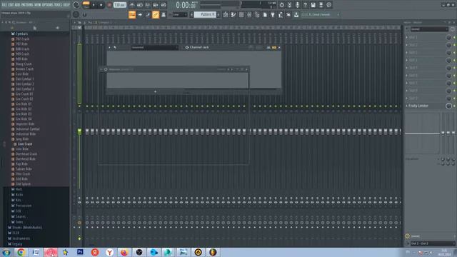The width and height of the screenshot is (457, 257).
Task: Click the Play button in transport
Action: pyautogui.click(x=94, y=5)
